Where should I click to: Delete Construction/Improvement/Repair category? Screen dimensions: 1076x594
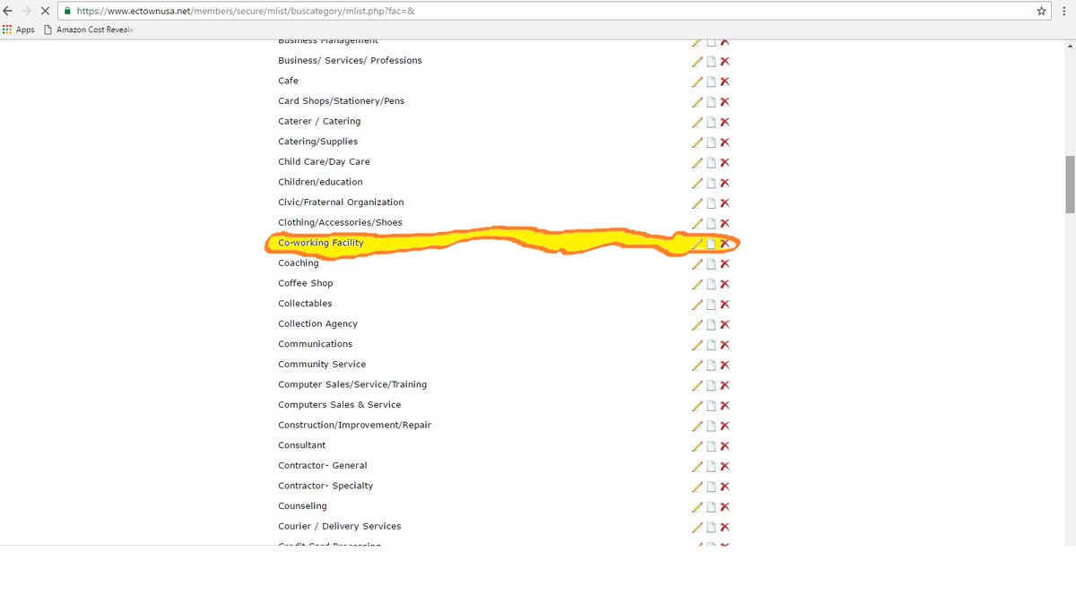pyautogui.click(x=725, y=426)
